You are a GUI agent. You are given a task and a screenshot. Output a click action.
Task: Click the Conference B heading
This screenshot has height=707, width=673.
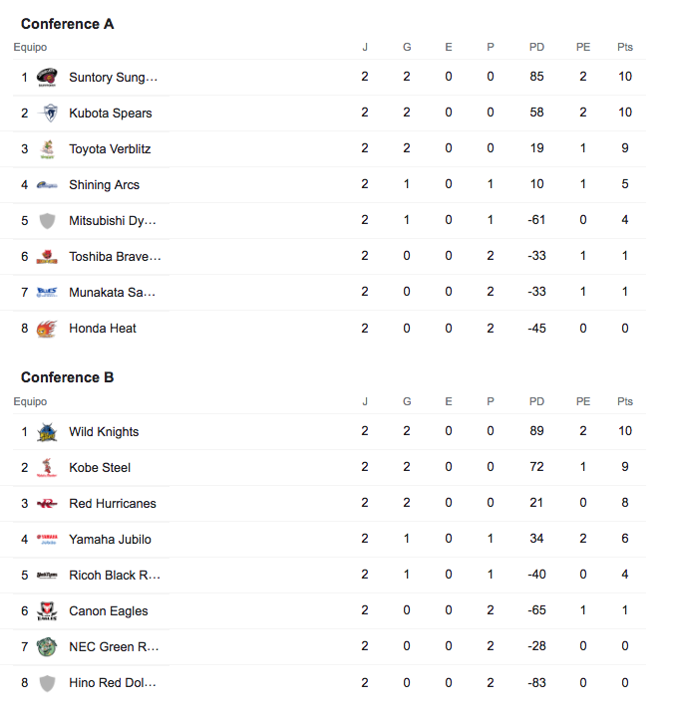[67, 377]
